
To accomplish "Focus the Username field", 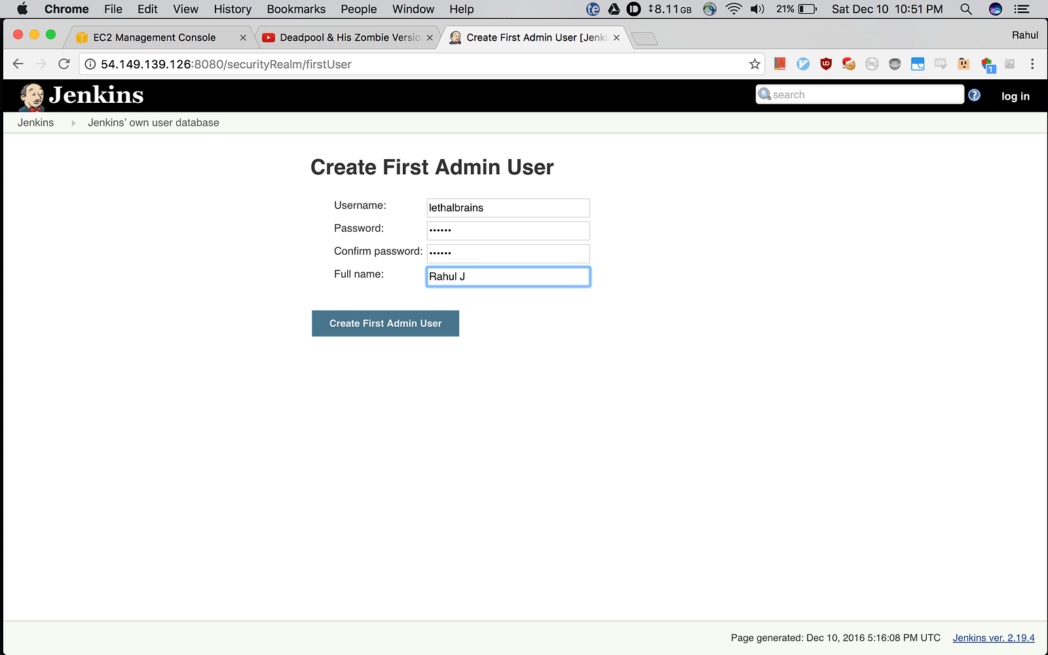I will (508, 208).
